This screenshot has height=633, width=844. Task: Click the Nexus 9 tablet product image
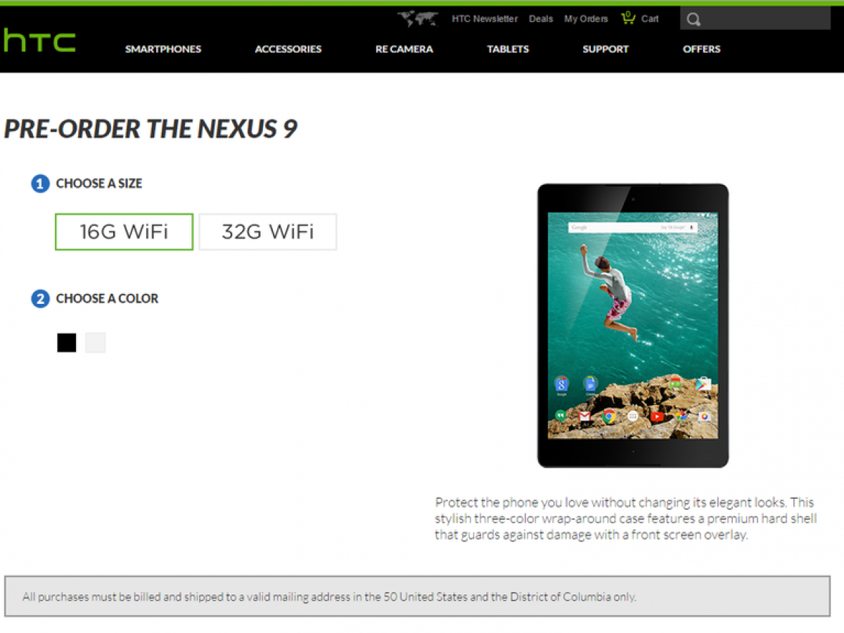tap(633, 326)
